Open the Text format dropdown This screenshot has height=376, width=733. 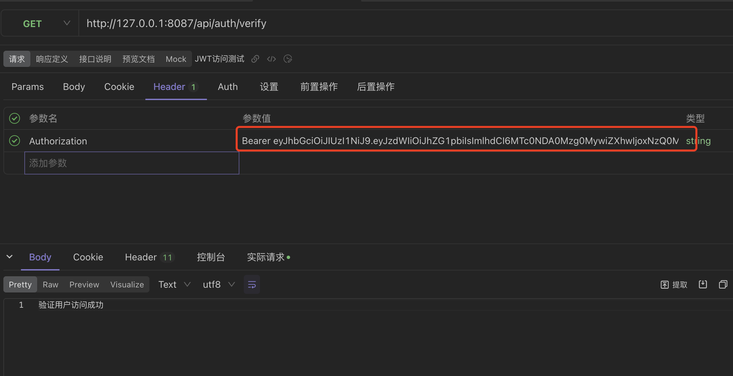coord(174,284)
